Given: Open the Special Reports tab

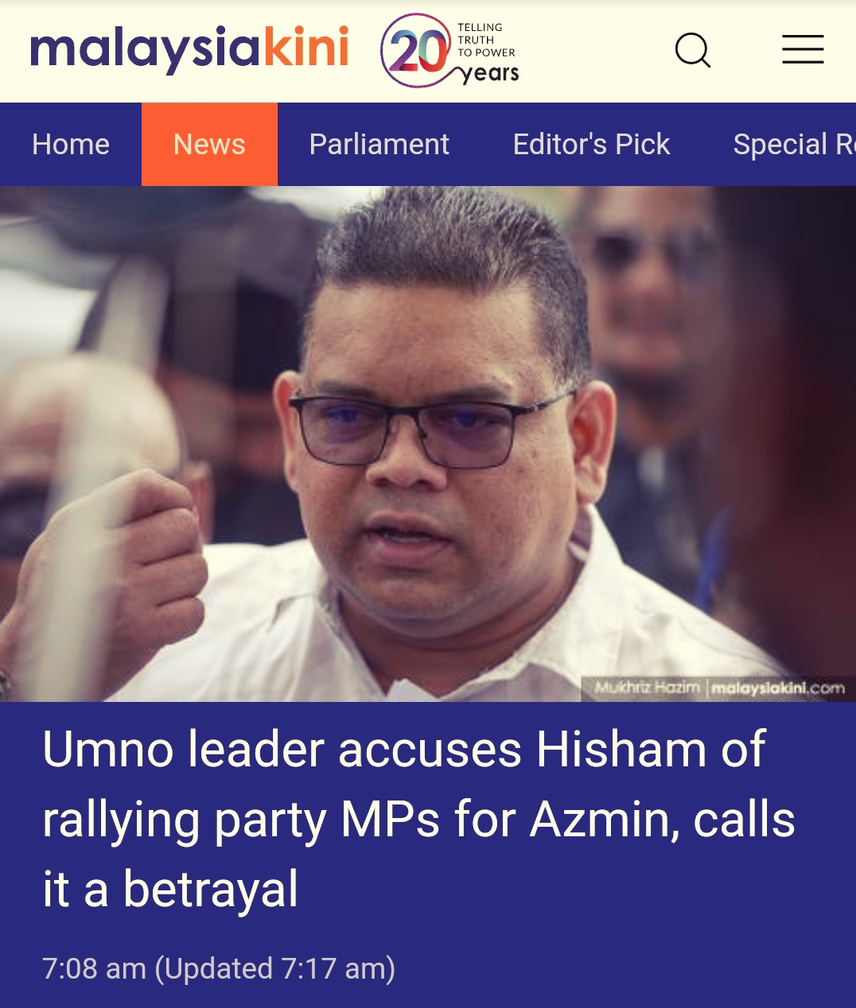Looking at the screenshot, I should click(x=794, y=145).
